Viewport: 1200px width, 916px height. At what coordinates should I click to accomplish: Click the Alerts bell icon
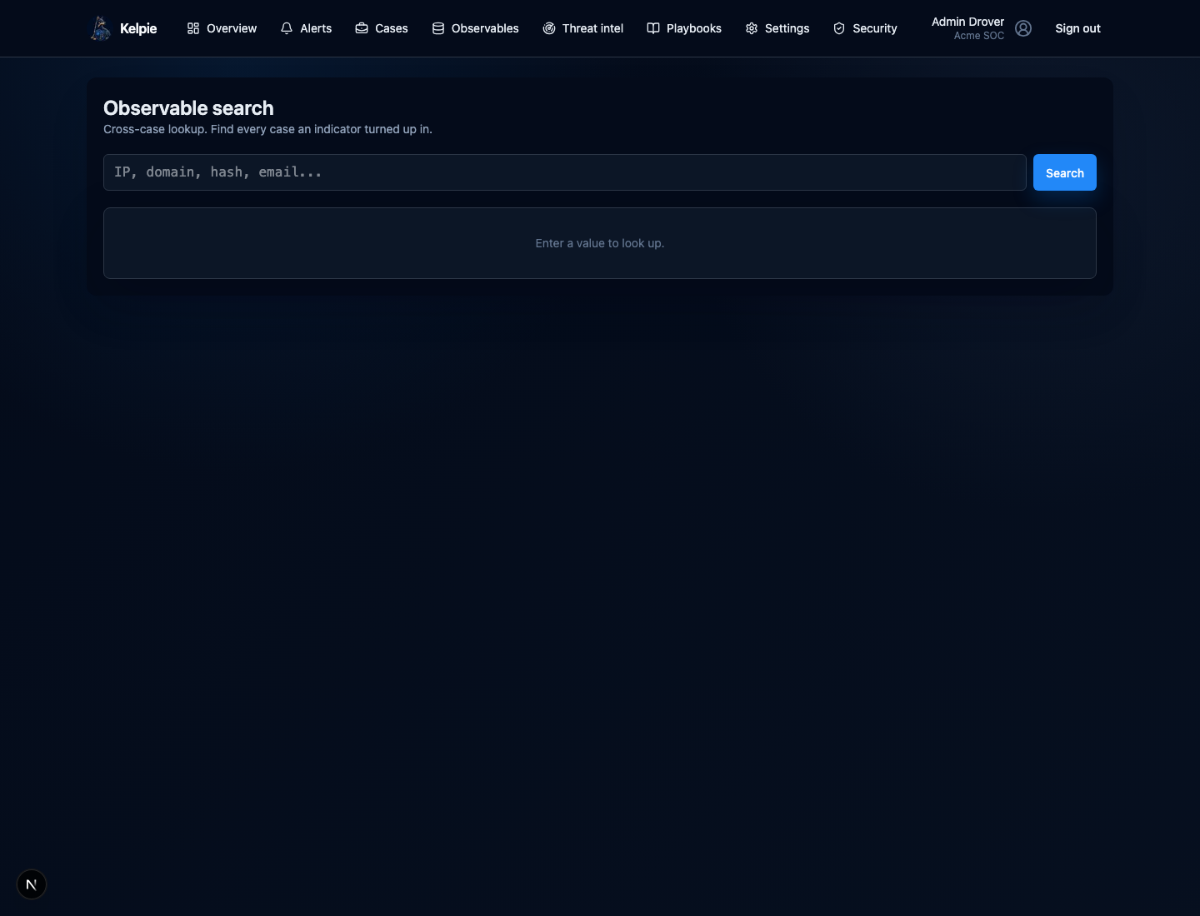(x=287, y=28)
